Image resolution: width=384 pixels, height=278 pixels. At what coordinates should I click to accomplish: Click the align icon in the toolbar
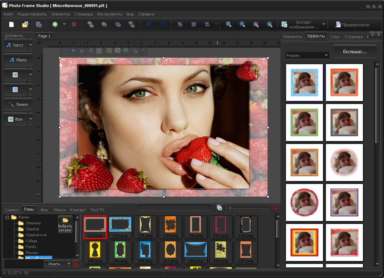207,24
